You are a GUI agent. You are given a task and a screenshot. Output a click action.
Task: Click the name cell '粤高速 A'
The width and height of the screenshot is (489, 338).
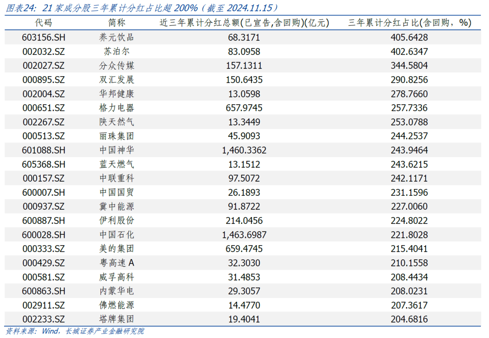click(x=117, y=263)
